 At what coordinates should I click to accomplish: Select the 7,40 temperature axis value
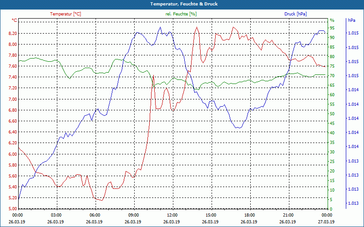click(x=13, y=77)
